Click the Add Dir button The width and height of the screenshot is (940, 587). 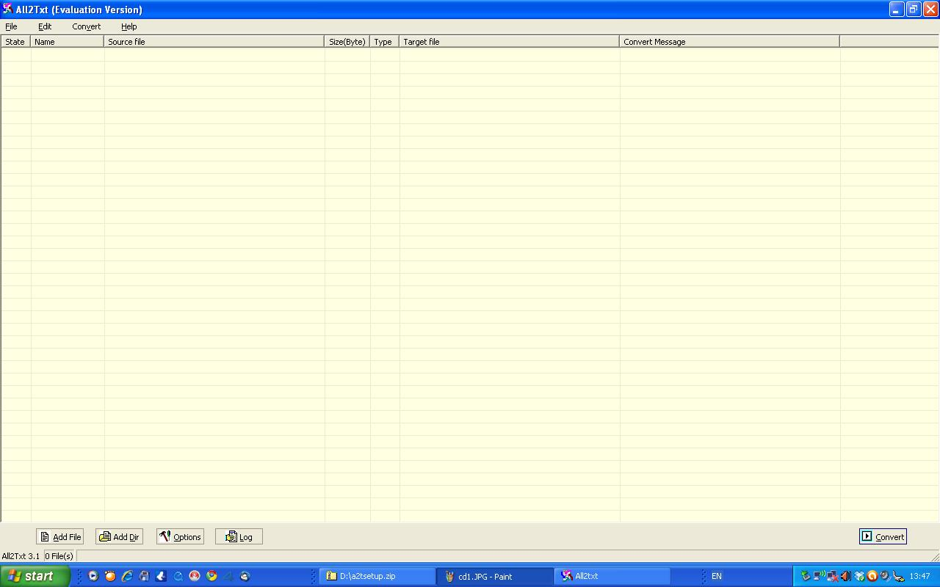[x=119, y=537]
